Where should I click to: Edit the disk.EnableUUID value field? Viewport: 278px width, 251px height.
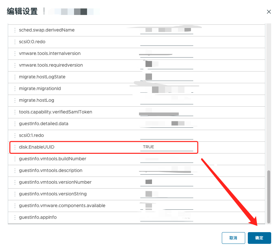167,147
